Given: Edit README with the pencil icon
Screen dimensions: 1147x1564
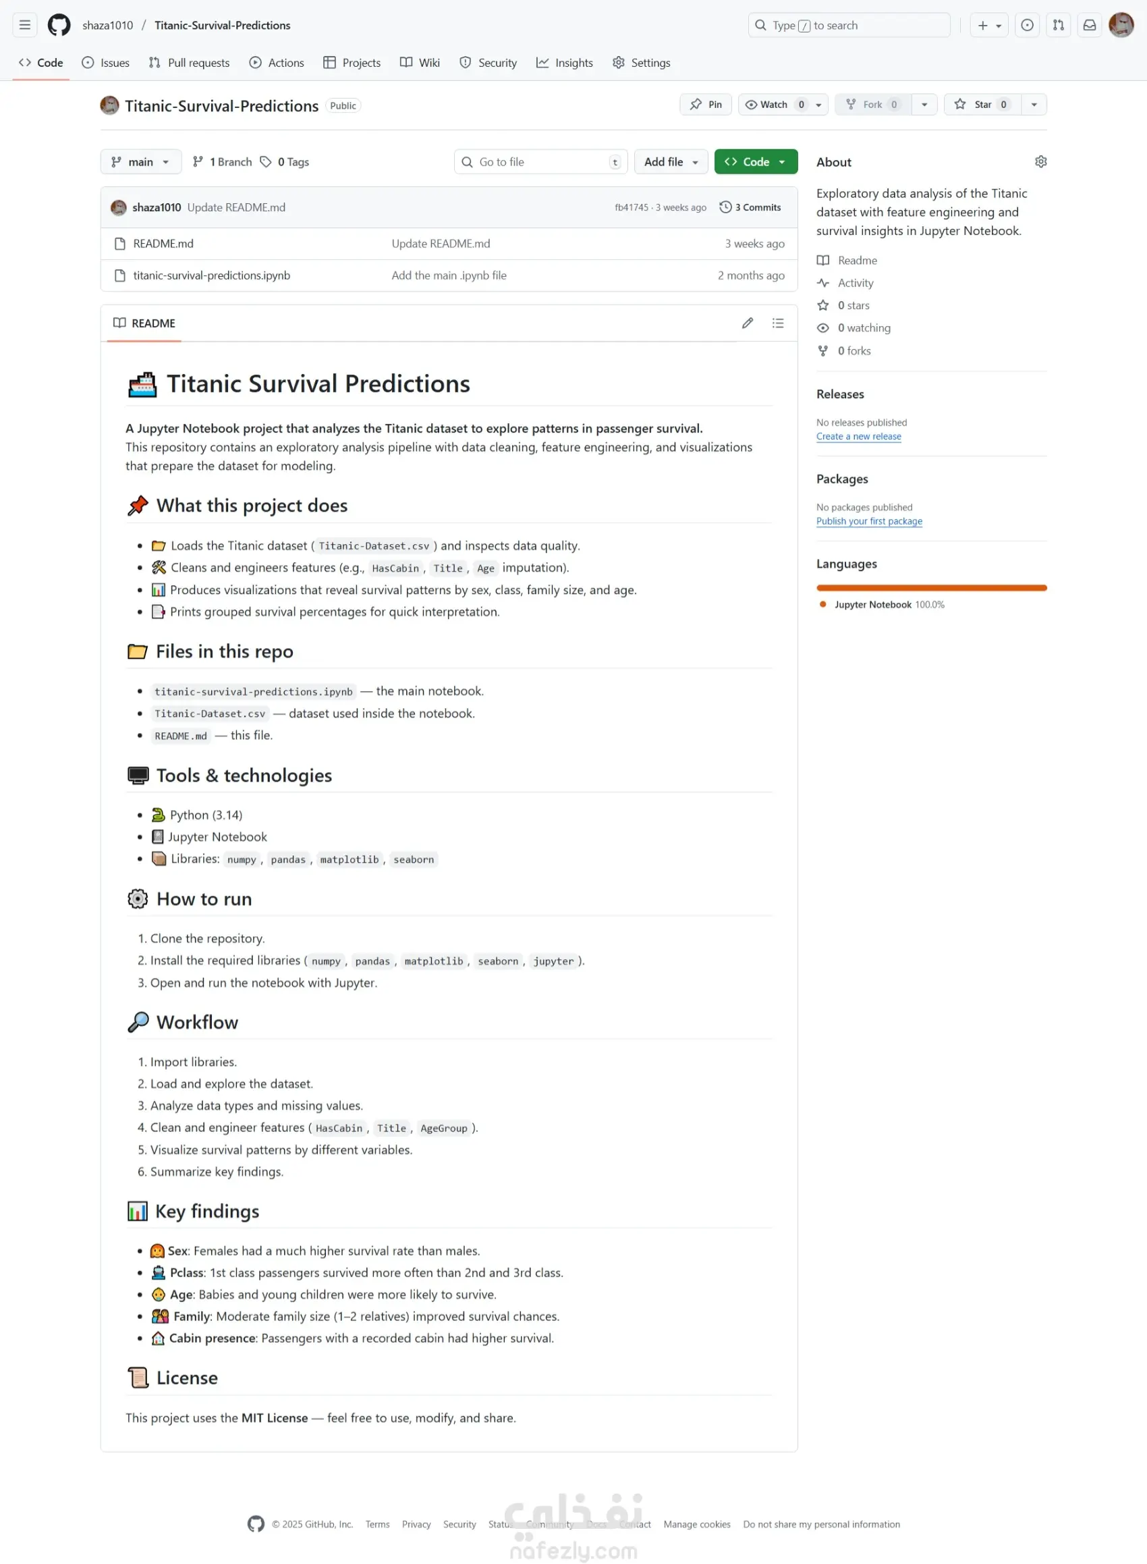Looking at the screenshot, I should click(747, 323).
